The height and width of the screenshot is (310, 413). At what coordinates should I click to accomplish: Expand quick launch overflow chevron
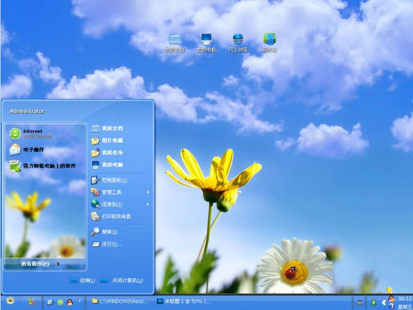point(79,301)
